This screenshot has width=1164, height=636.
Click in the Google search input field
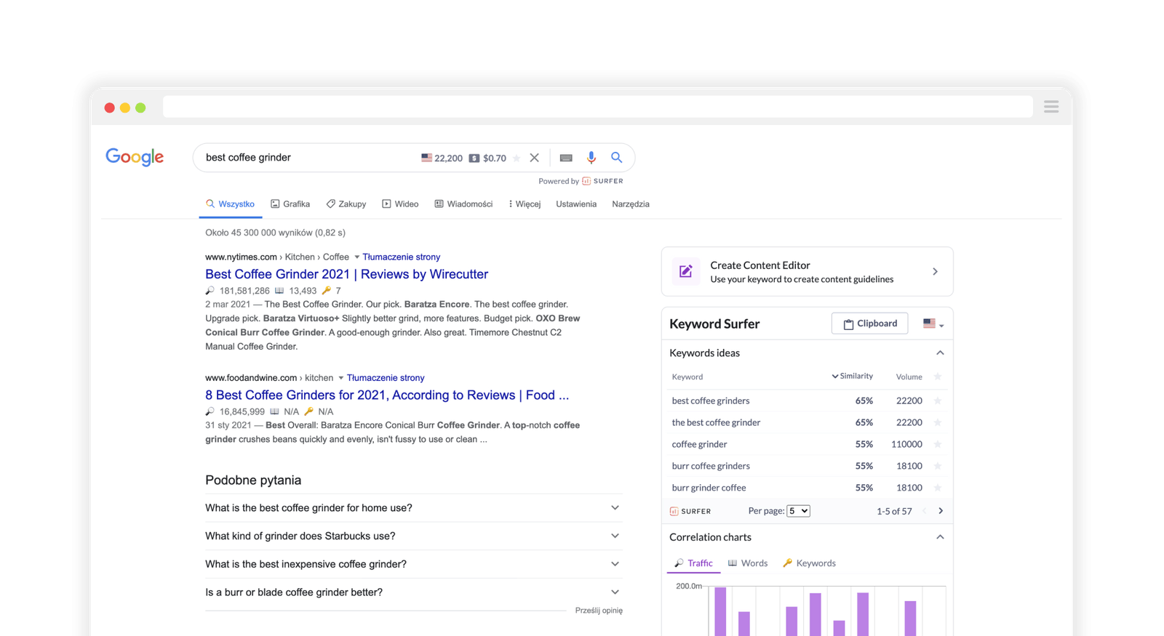point(309,158)
